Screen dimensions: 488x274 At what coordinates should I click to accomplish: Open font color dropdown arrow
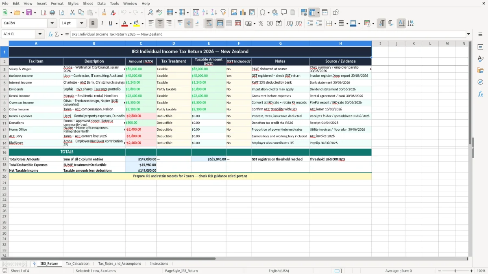(x=130, y=24)
